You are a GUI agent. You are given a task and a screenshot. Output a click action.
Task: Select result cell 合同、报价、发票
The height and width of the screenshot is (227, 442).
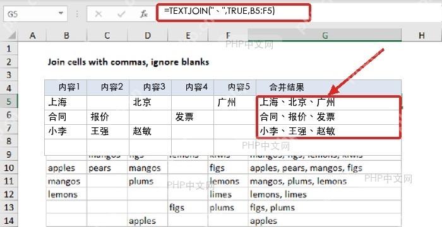329,117
